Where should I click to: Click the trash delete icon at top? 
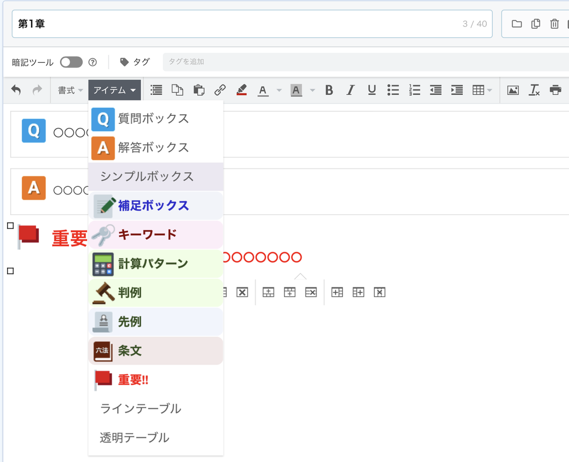[x=555, y=24]
